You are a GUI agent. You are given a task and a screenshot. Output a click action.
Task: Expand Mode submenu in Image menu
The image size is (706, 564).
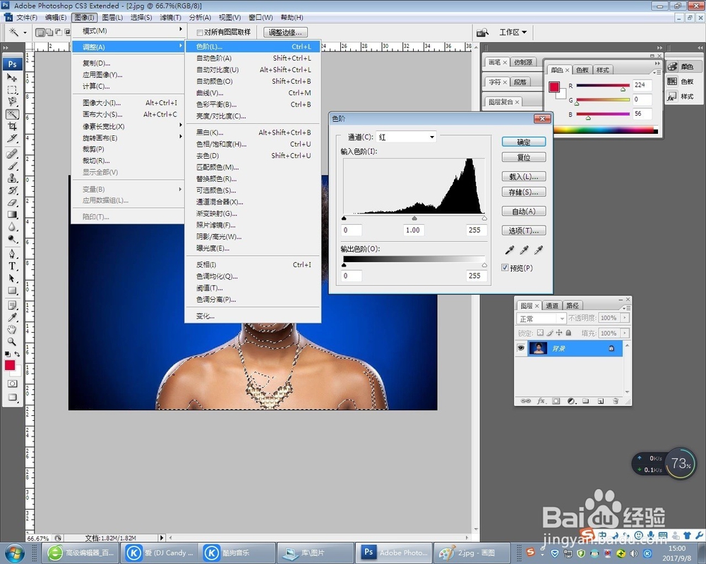coord(128,30)
